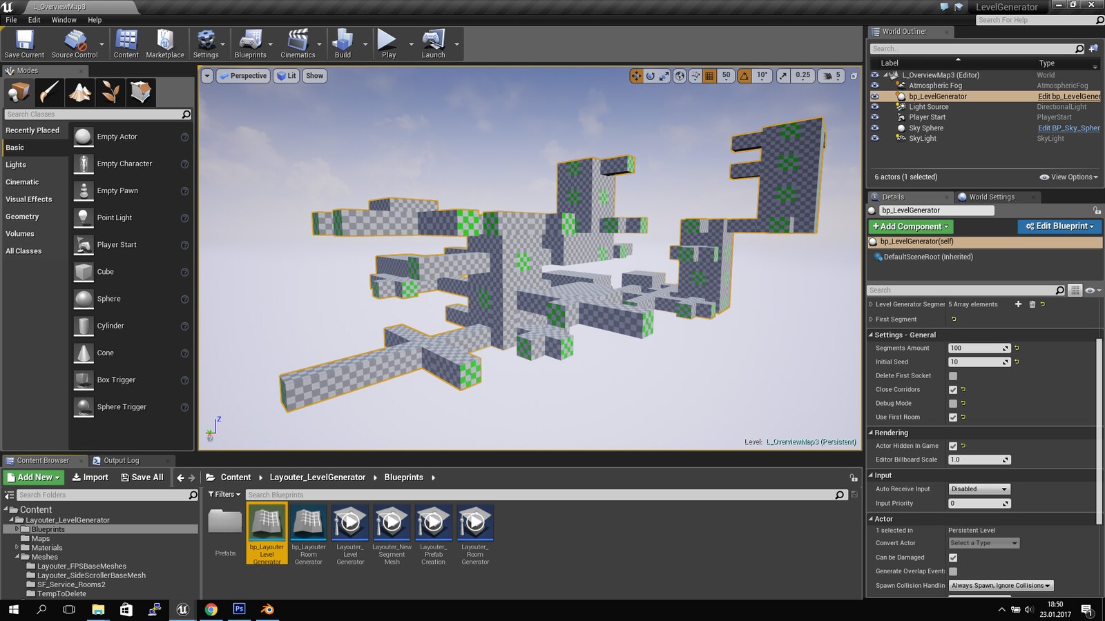Select scale gizmo mode in viewport
The image size is (1105, 621).
tap(664, 76)
